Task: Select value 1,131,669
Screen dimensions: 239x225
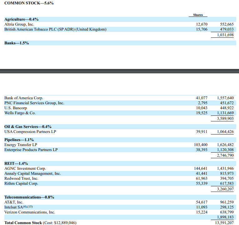Action: point(225,113)
